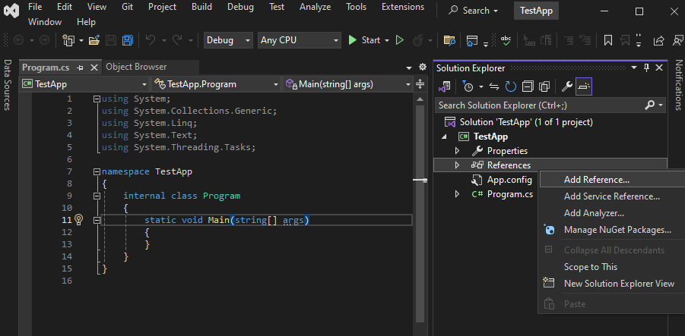
Task: Click Sync with Active Document arrows icon
Action: [494, 86]
